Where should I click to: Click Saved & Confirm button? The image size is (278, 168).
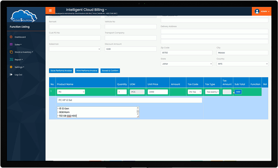(x=110, y=70)
